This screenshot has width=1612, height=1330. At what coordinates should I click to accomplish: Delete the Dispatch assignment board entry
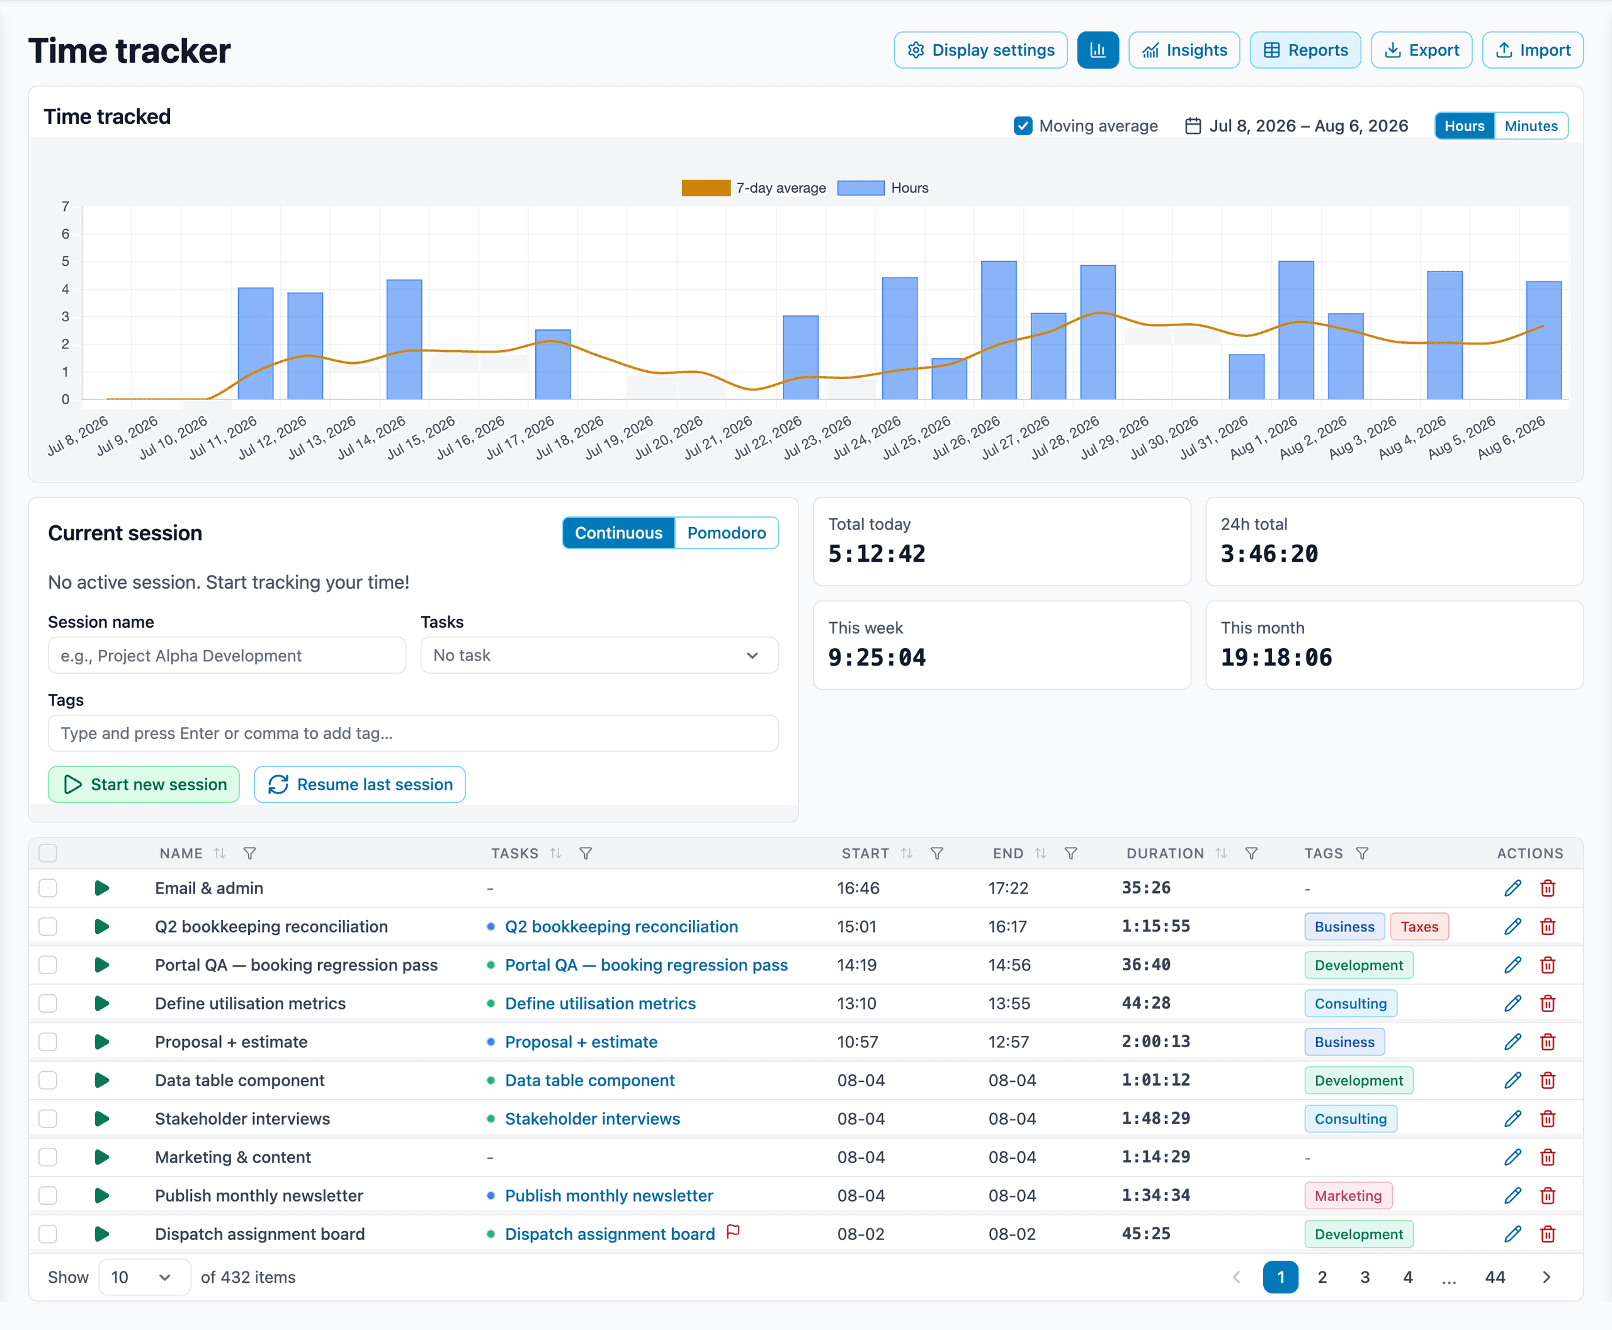tap(1548, 1234)
